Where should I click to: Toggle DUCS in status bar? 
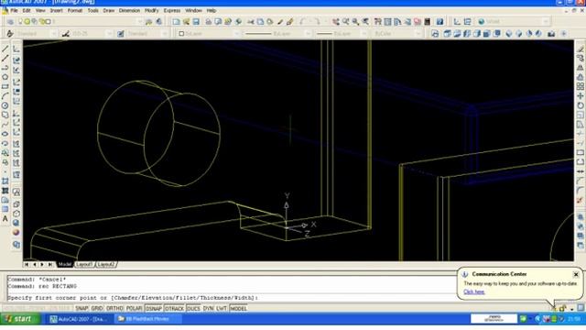point(193,309)
